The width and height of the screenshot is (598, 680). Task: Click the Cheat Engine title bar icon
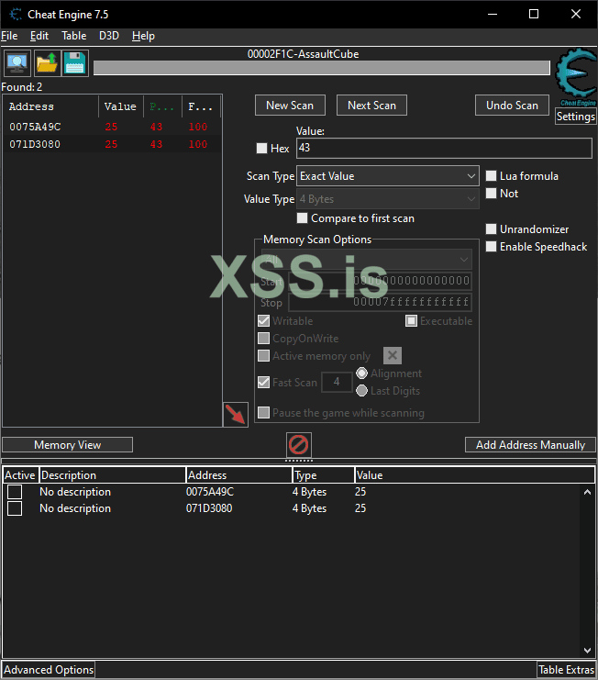click(16, 15)
